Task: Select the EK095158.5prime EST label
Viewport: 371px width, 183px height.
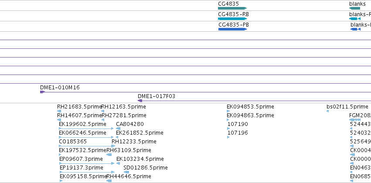Action: [x=83, y=176]
